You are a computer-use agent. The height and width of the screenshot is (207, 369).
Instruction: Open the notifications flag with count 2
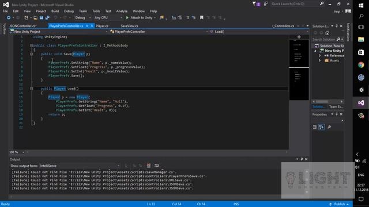pyautogui.click(x=256, y=4)
